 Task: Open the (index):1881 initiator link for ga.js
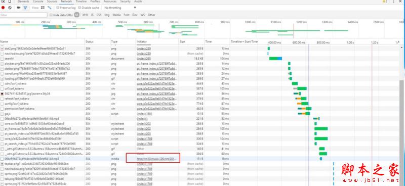point(144,114)
